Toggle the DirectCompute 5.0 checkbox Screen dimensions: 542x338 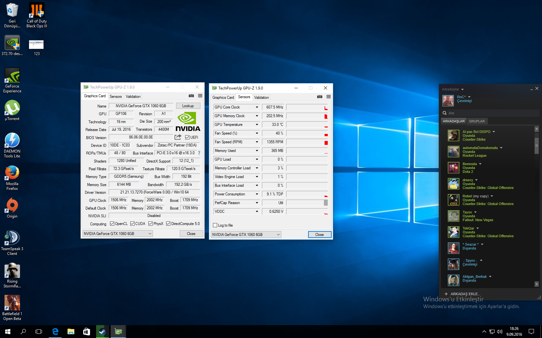tap(168, 224)
